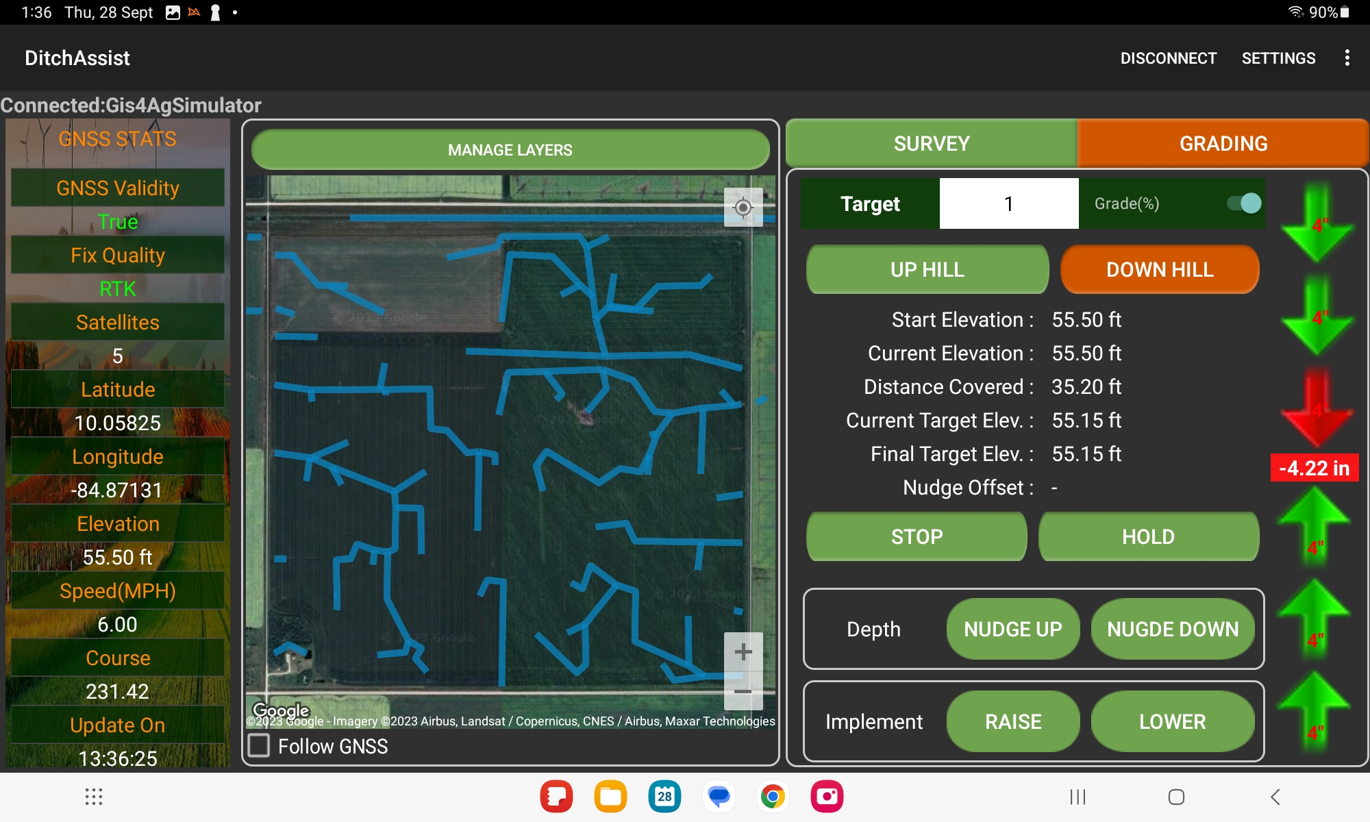Open MANAGE LAYERS
The height and width of the screenshot is (822, 1370).
click(510, 149)
